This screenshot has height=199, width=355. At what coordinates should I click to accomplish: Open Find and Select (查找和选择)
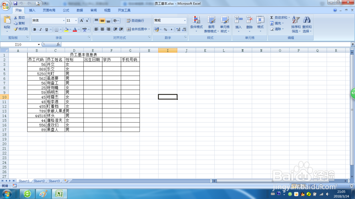tap(307, 24)
